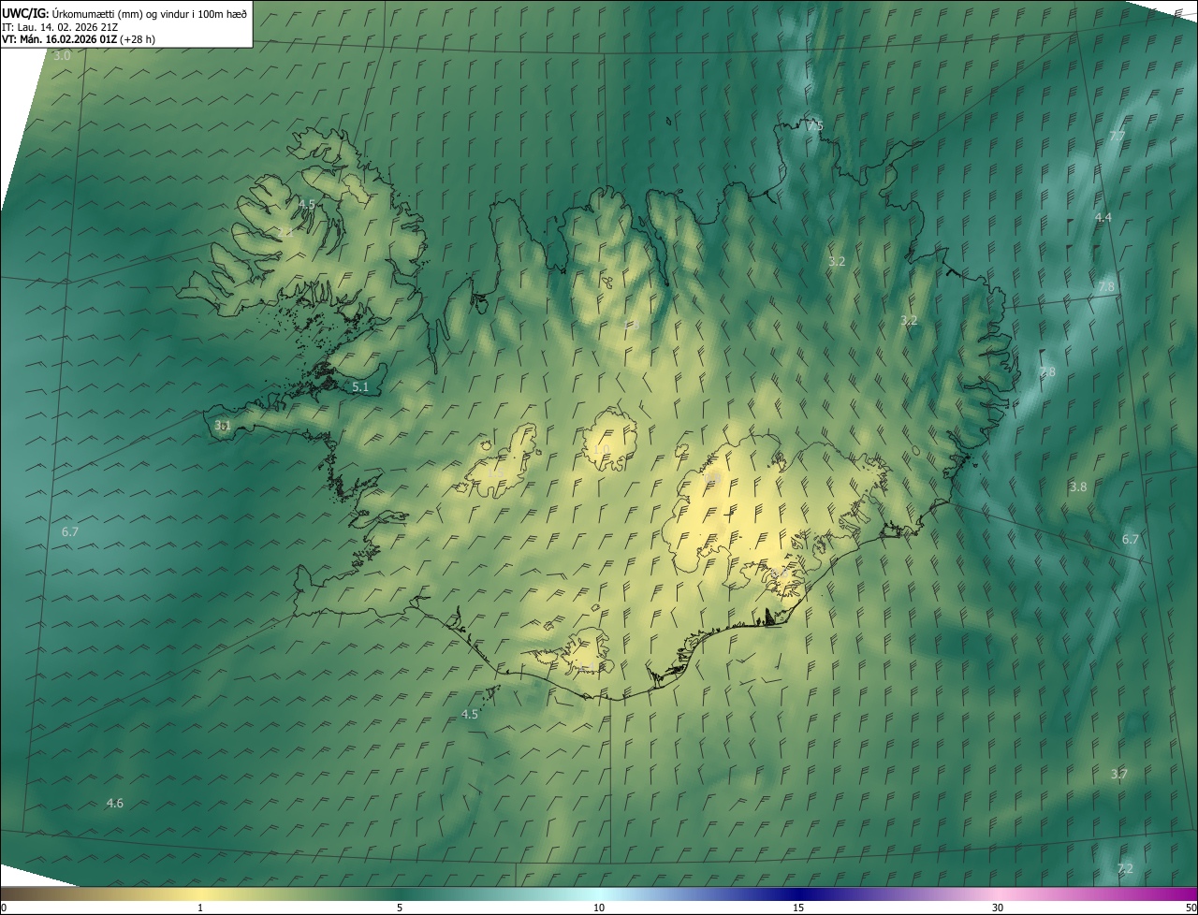This screenshot has width=1198, height=915.
Task: Click the 7.7 value in the northeast ocean
Action: point(1118,137)
